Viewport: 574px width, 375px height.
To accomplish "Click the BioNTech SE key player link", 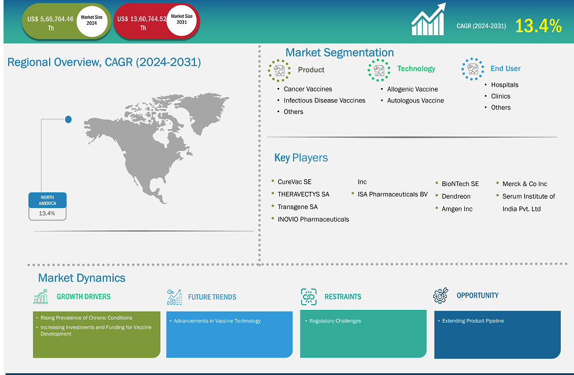I will (x=459, y=183).
